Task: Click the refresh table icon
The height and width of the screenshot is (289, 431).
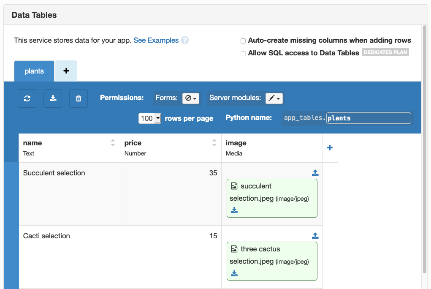Action: coord(27,98)
